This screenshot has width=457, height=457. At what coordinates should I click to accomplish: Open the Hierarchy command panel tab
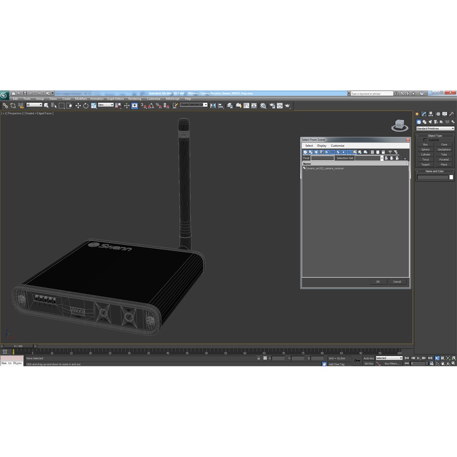coord(431,114)
